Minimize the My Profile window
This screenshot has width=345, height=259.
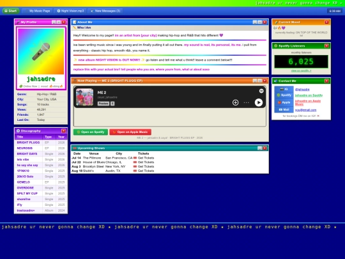pyautogui.click(x=54, y=22)
